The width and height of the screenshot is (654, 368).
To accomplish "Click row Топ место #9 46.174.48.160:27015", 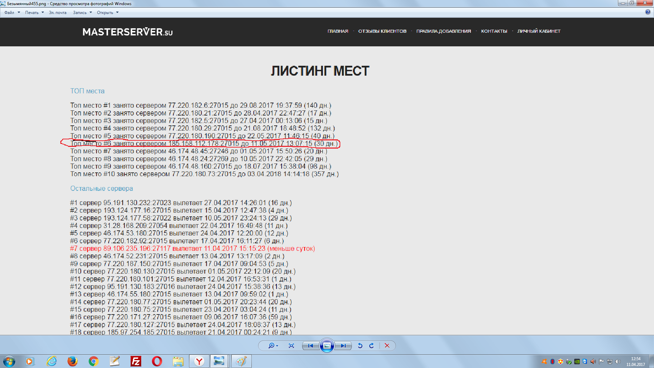I will click(x=201, y=166).
